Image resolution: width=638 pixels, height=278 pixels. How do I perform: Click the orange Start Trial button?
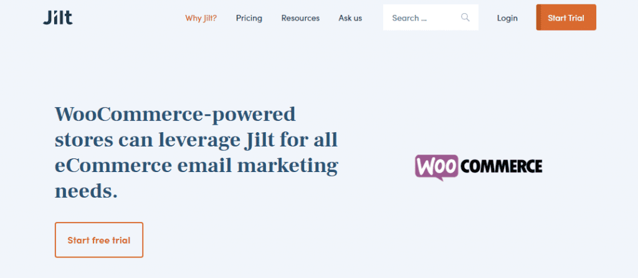click(566, 17)
